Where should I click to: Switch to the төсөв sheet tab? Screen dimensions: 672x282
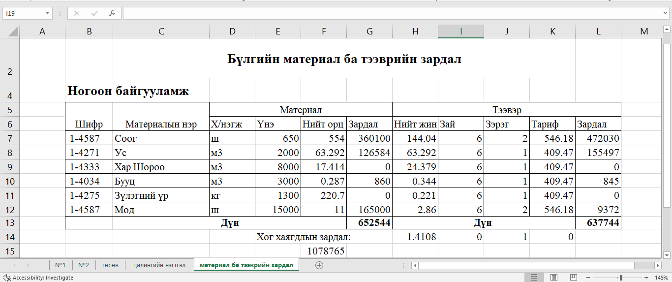pyautogui.click(x=110, y=265)
